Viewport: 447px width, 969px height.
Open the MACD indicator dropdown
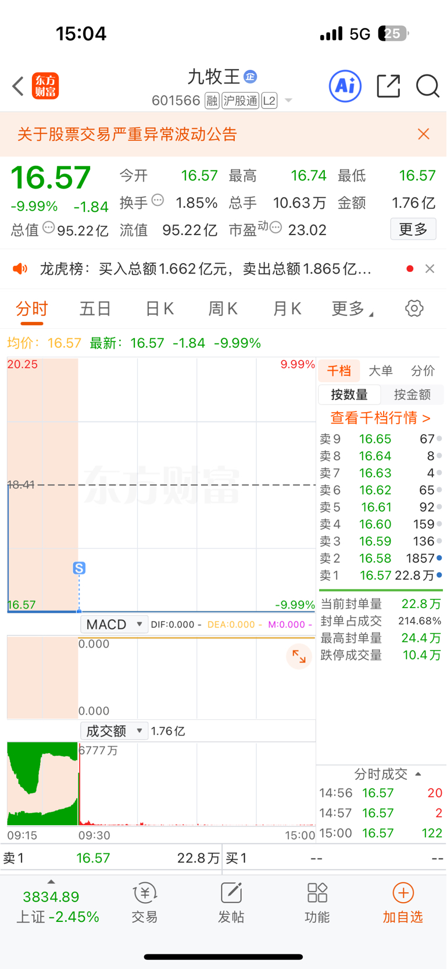click(114, 624)
